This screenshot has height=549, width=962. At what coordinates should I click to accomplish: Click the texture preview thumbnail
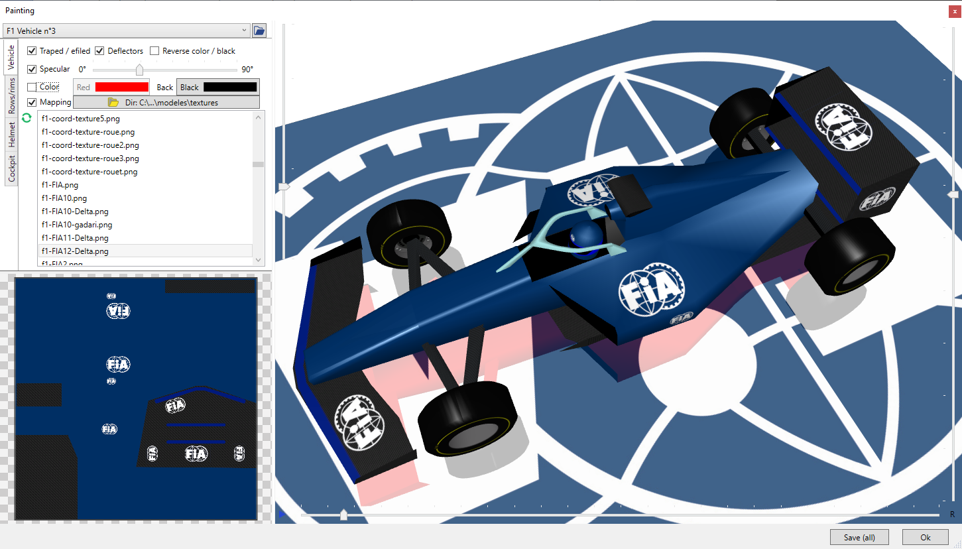click(136, 398)
